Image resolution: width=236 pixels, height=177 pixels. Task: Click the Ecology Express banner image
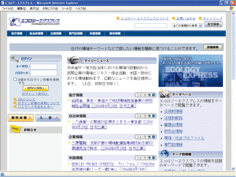coord(190,71)
